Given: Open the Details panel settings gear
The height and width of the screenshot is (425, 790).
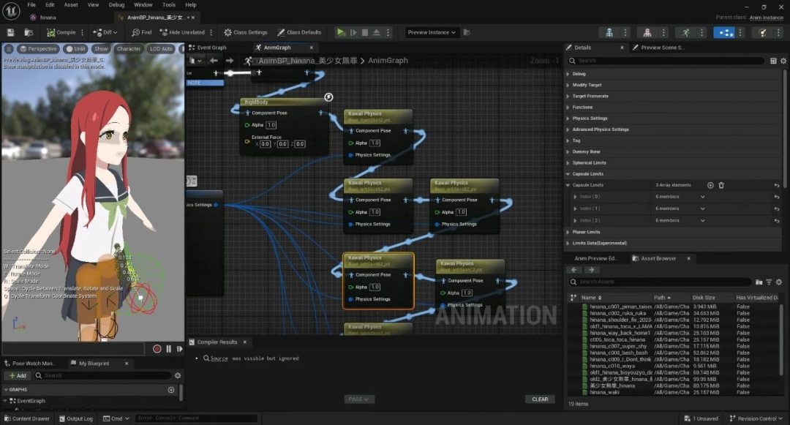Looking at the screenshot, I should pos(783,61).
